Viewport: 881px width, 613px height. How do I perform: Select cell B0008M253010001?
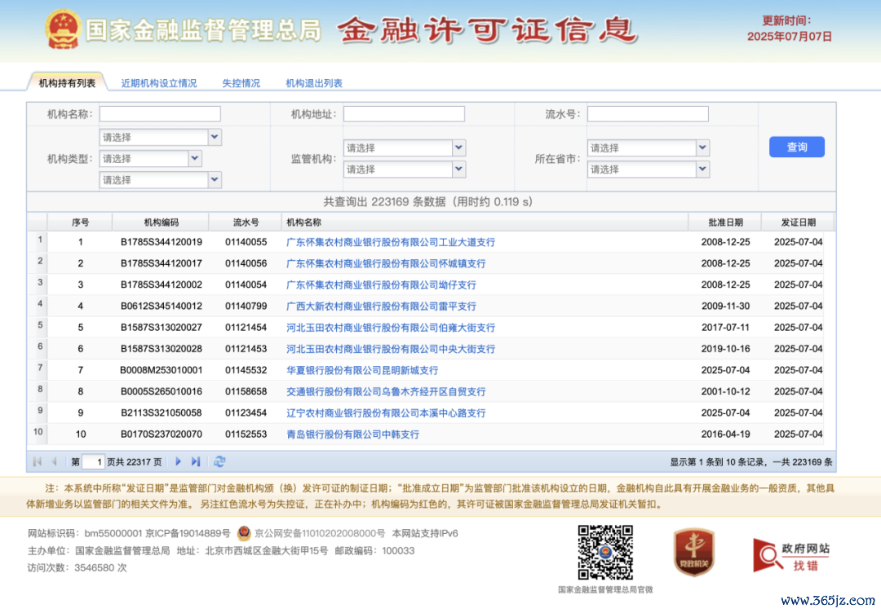click(162, 370)
